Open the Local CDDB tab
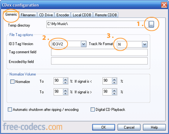The width and height of the screenshot is (169, 134). pos(82,15)
